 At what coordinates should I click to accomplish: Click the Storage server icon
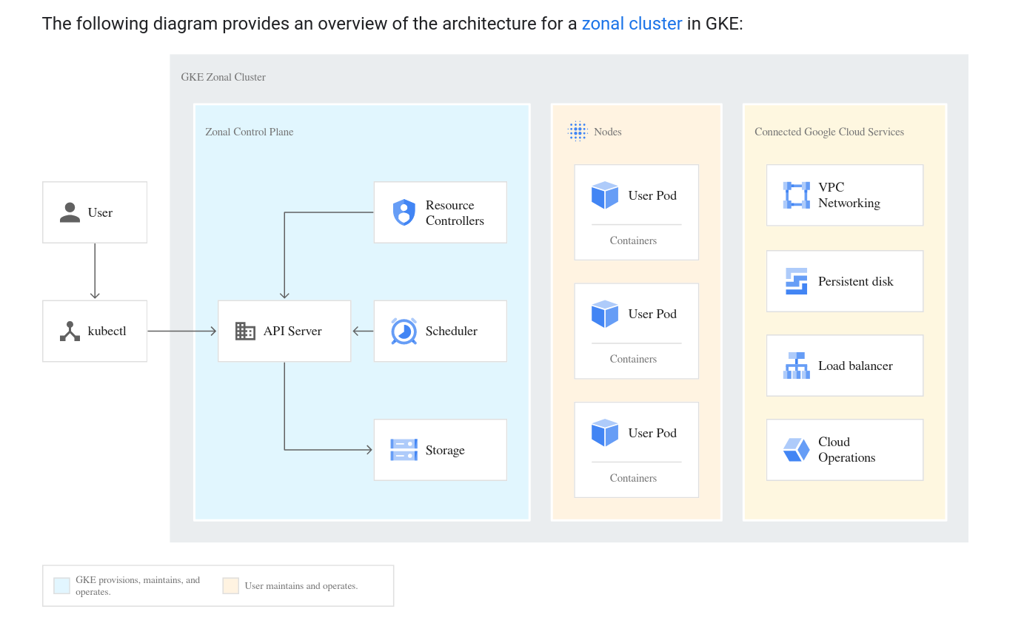[404, 450]
